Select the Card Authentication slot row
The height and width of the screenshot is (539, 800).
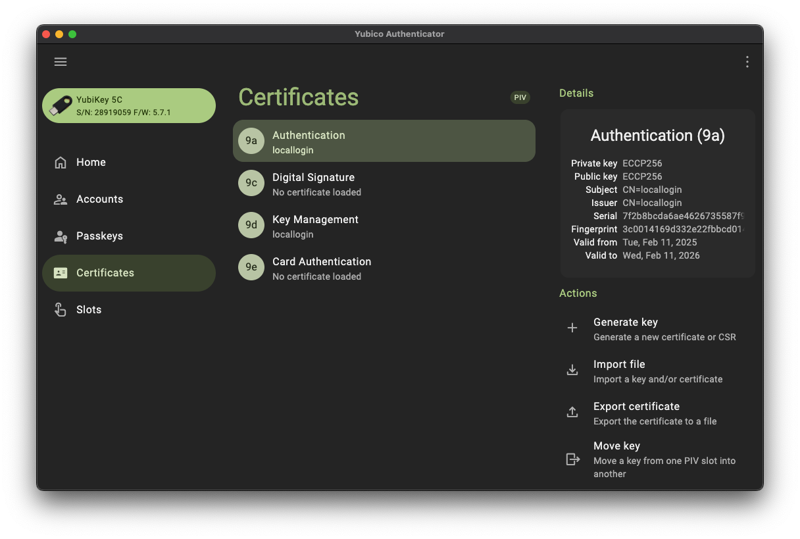384,267
